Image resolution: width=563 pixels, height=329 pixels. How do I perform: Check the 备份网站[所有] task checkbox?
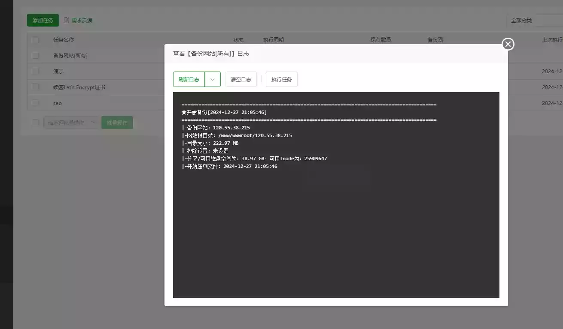35,56
